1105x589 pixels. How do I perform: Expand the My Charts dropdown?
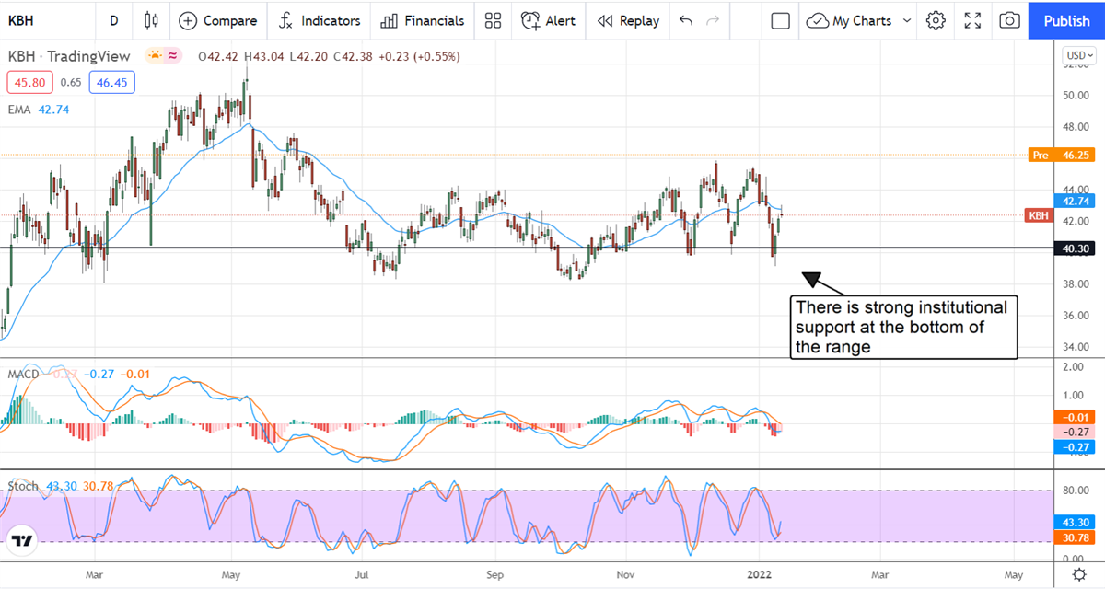860,20
